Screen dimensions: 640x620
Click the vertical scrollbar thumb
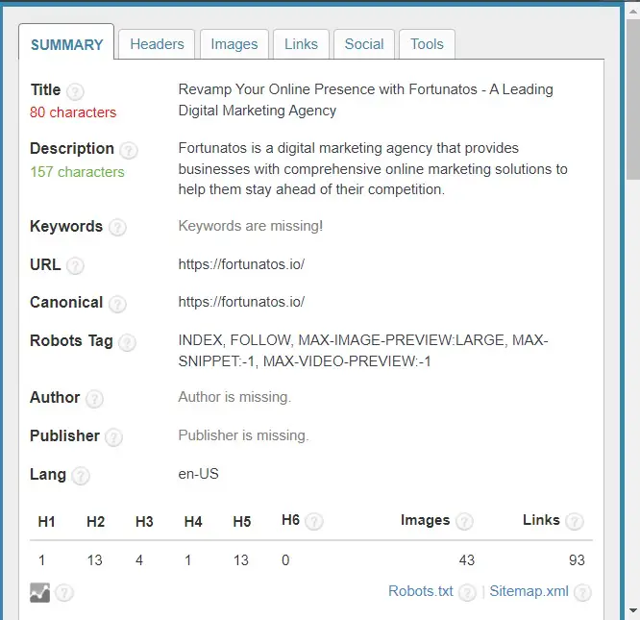633,99
